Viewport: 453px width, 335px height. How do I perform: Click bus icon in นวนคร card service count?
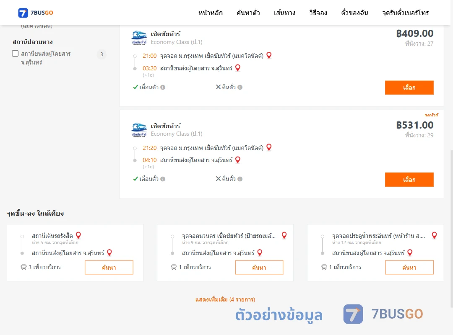[174, 267]
